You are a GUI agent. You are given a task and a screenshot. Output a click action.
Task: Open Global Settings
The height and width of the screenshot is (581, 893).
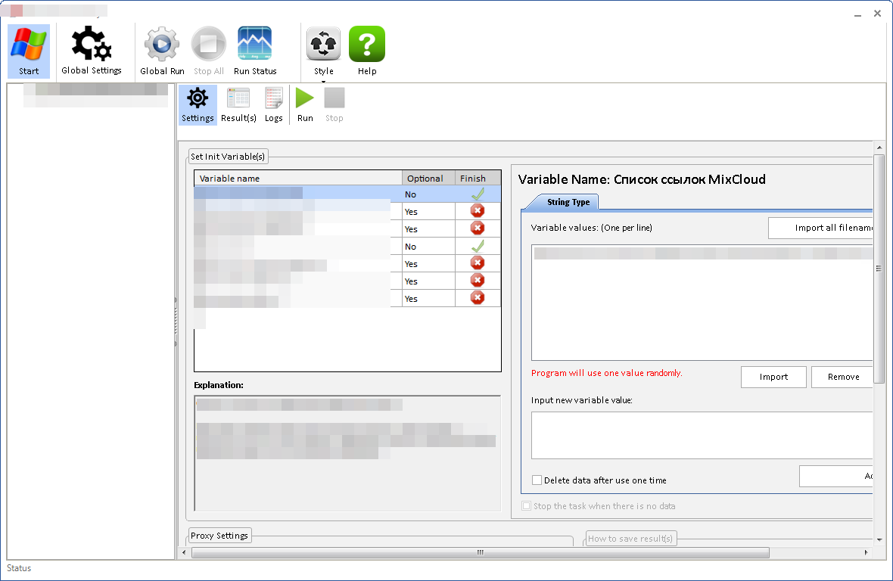tap(91, 51)
